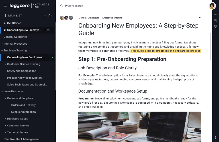219x142 pixels.
Task: Collapse Employee Training folder chevron
Action: tap(2, 51)
